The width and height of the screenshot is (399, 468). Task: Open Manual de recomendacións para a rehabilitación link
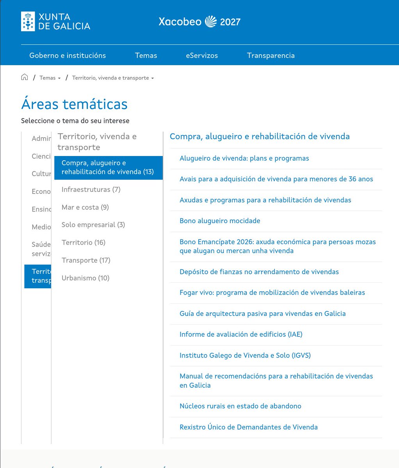[276, 381]
